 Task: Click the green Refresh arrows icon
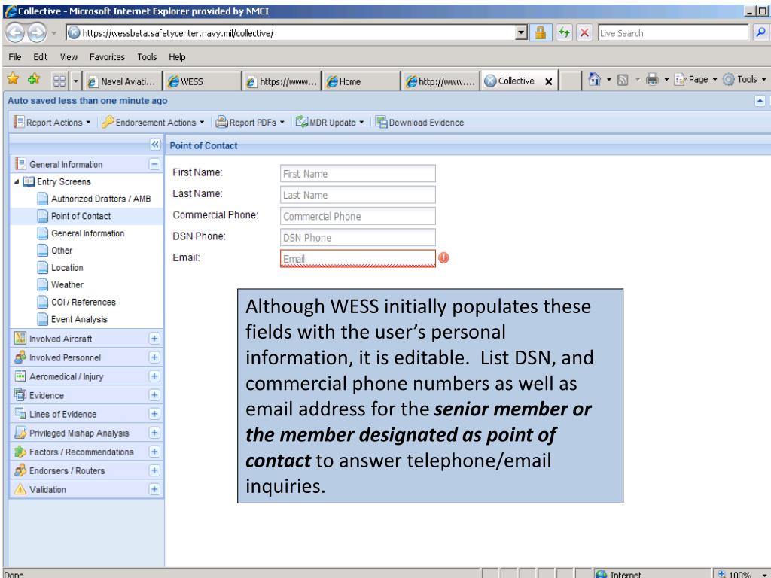tap(564, 33)
